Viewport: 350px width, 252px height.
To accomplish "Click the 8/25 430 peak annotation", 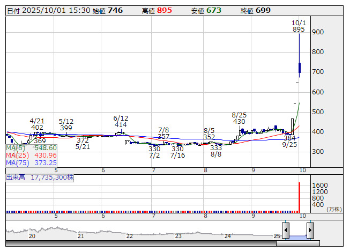I will click(x=239, y=118).
